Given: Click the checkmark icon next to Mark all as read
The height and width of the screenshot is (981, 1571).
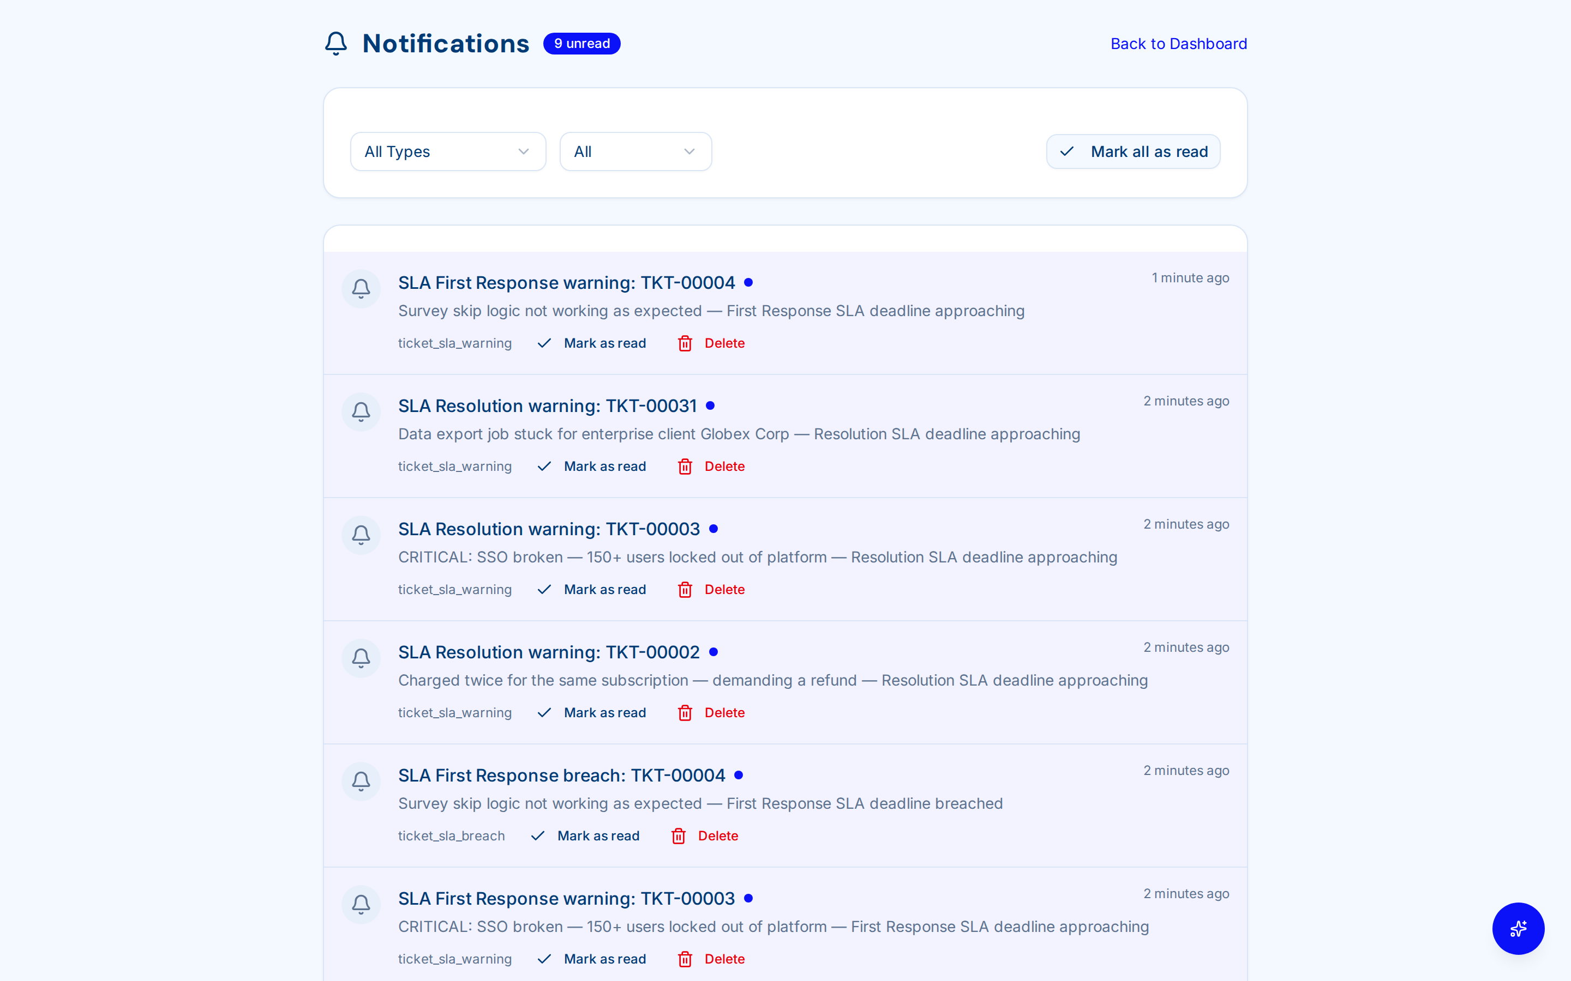Looking at the screenshot, I should click(x=1067, y=151).
